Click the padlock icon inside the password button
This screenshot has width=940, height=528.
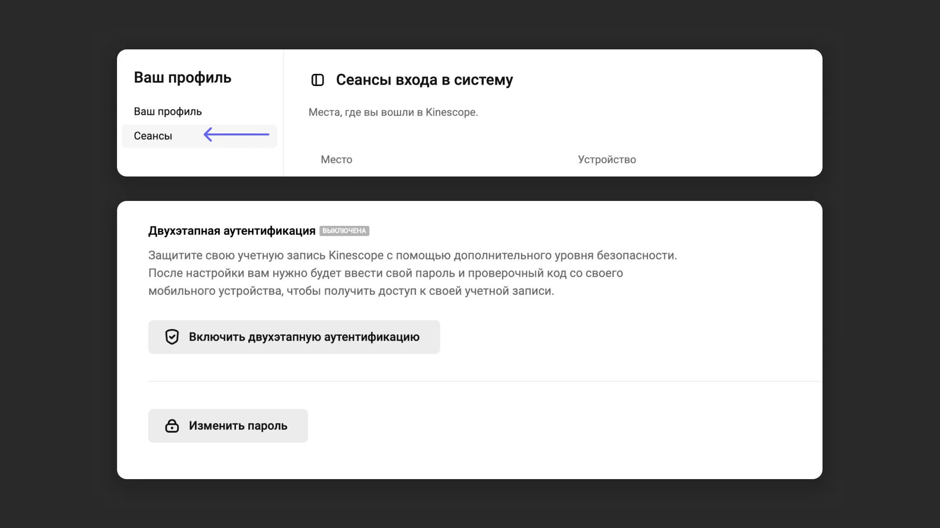(172, 426)
